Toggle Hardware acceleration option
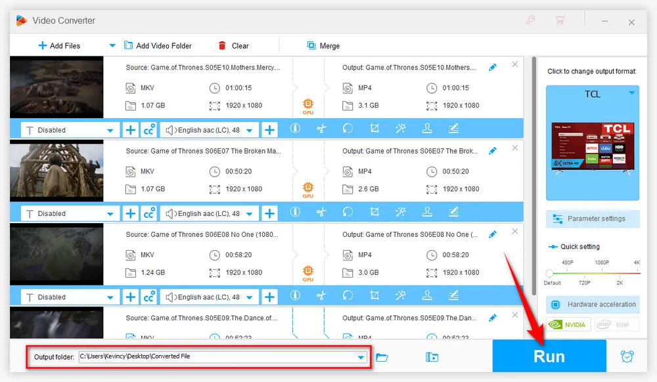 (x=593, y=305)
